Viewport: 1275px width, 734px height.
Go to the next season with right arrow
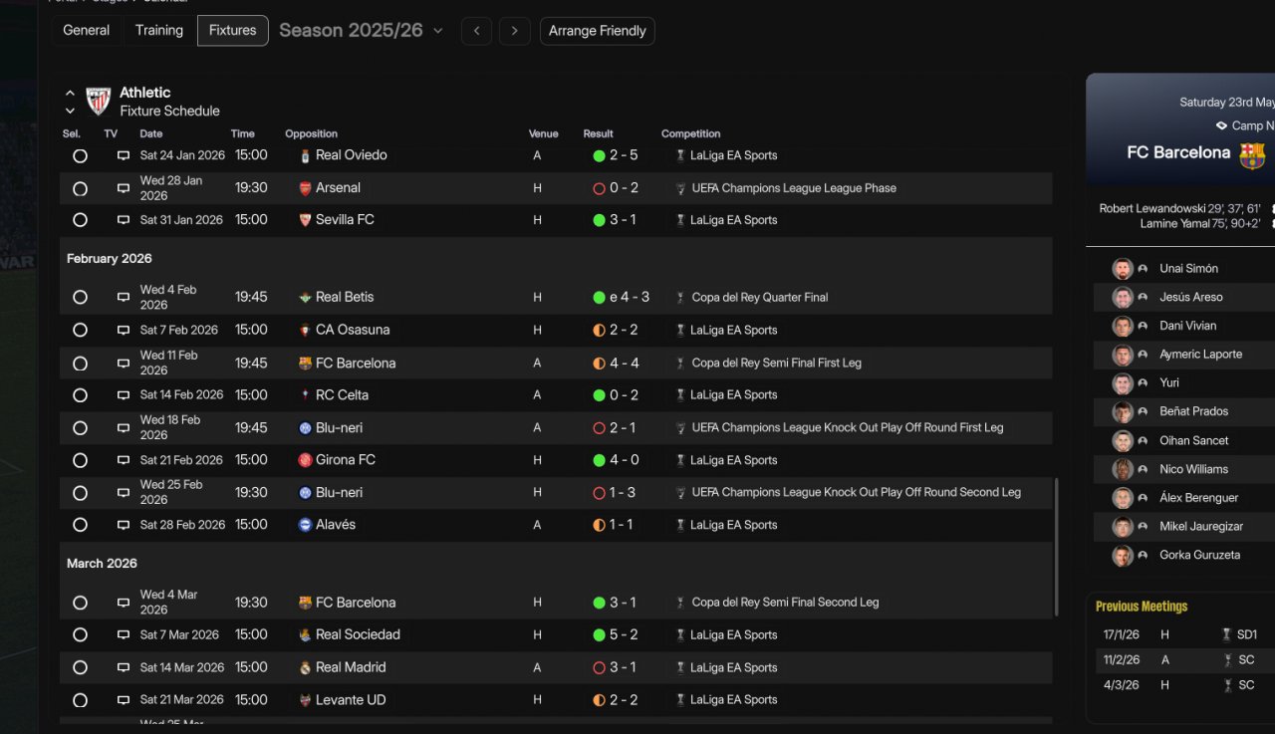tap(514, 31)
